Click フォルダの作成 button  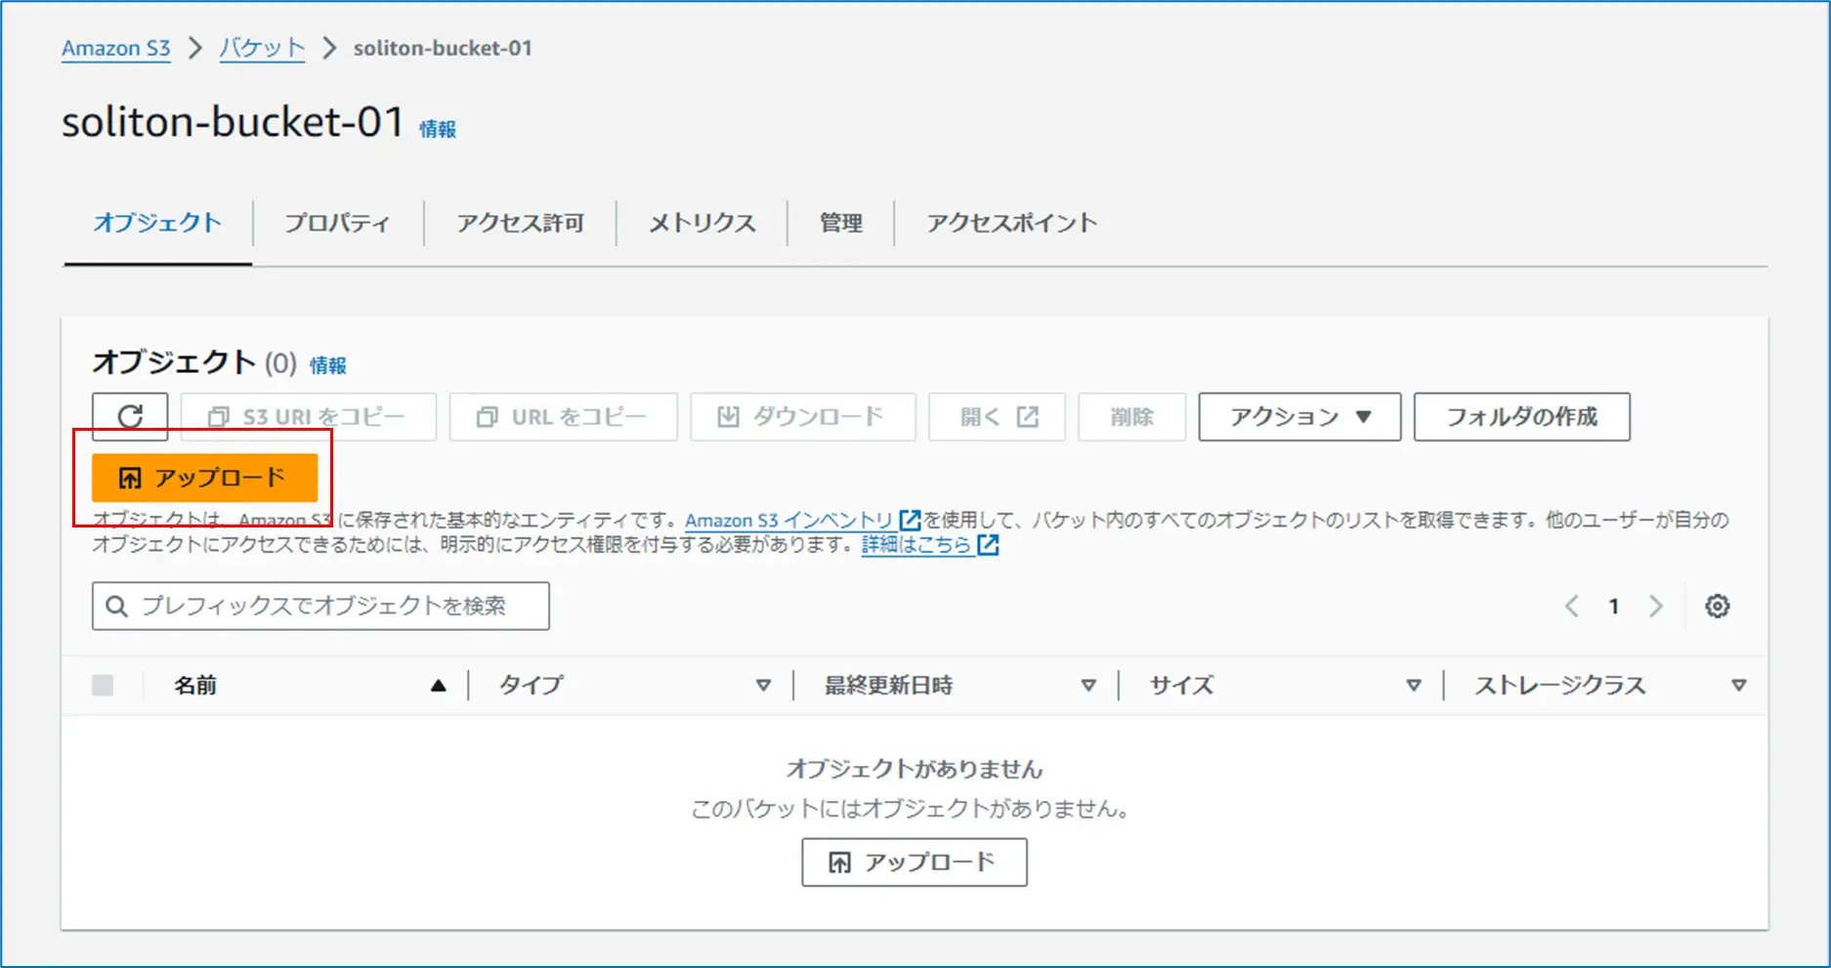(x=1521, y=417)
